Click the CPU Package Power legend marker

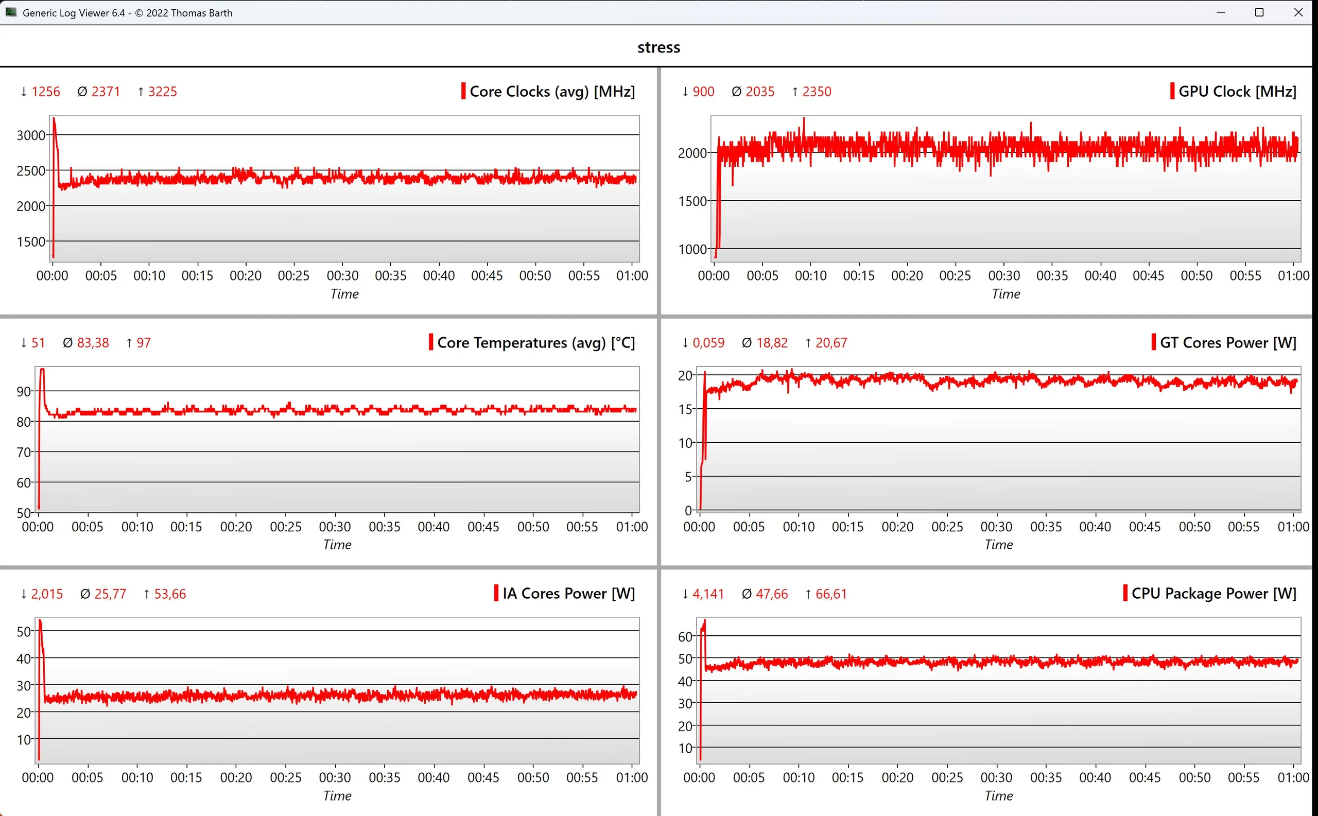click(1125, 593)
